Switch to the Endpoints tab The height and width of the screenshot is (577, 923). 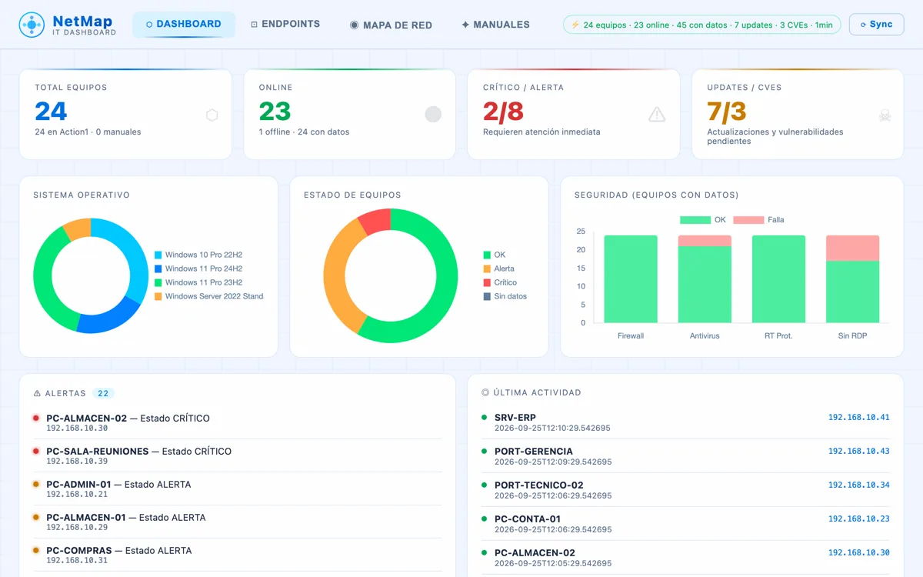point(285,25)
